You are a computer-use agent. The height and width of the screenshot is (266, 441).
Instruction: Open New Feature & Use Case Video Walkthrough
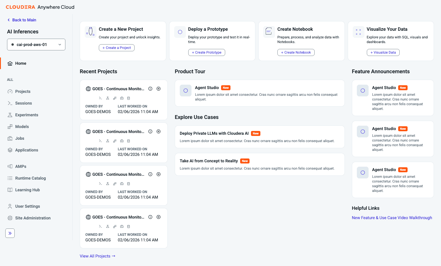[x=392, y=218]
